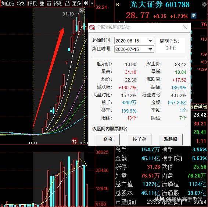Expand the toolbar dropdown arrow
Screen dimensions: 208x207
(x=92, y=3)
